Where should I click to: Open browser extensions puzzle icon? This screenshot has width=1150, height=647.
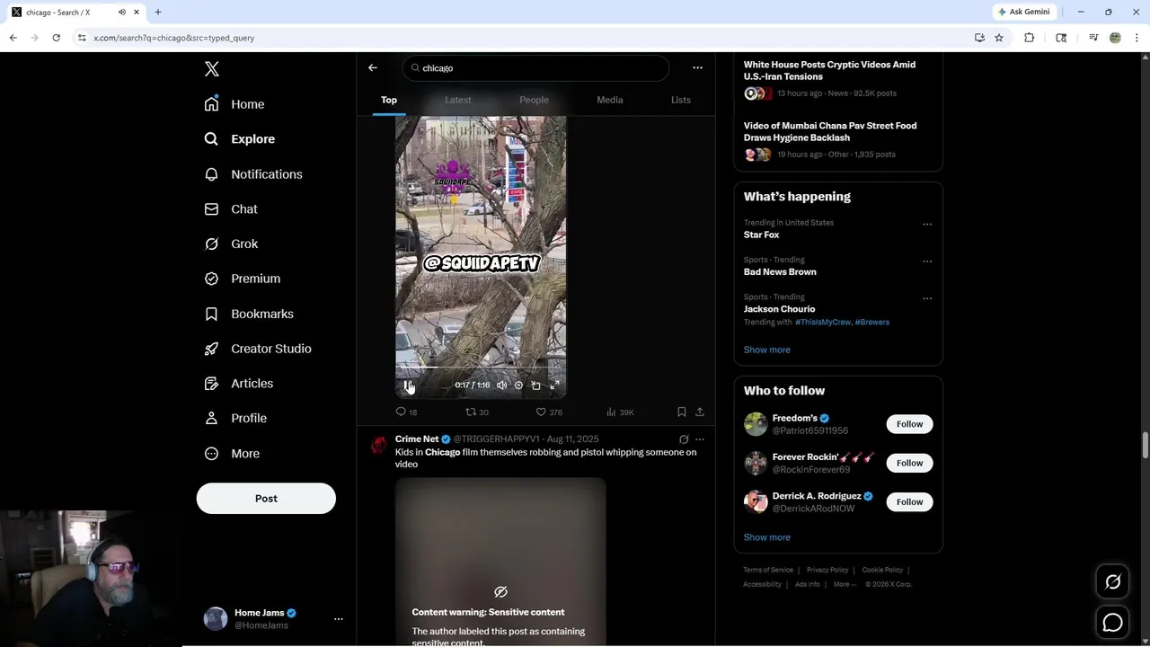click(1030, 38)
